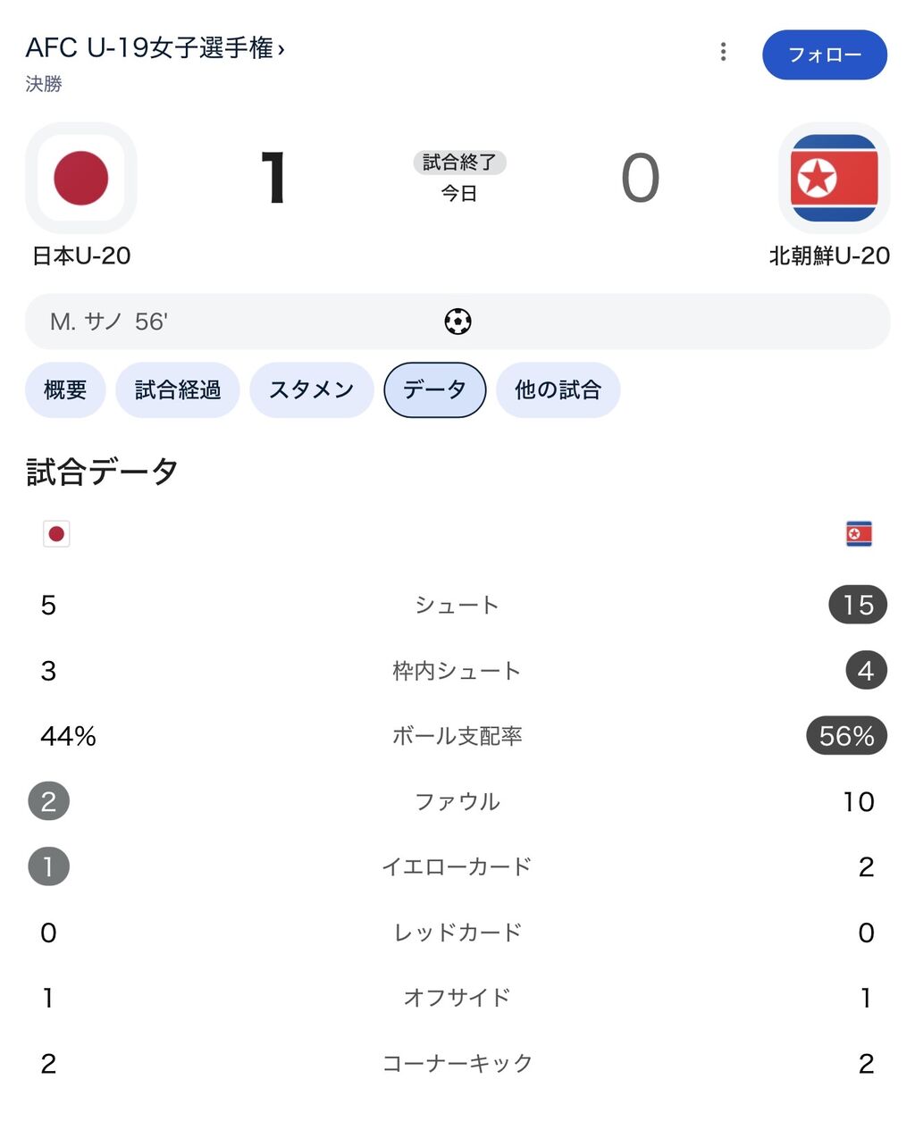915x1121 pixels.
Task: Click the North Korea U-20 team flag logo
Action: click(x=834, y=178)
